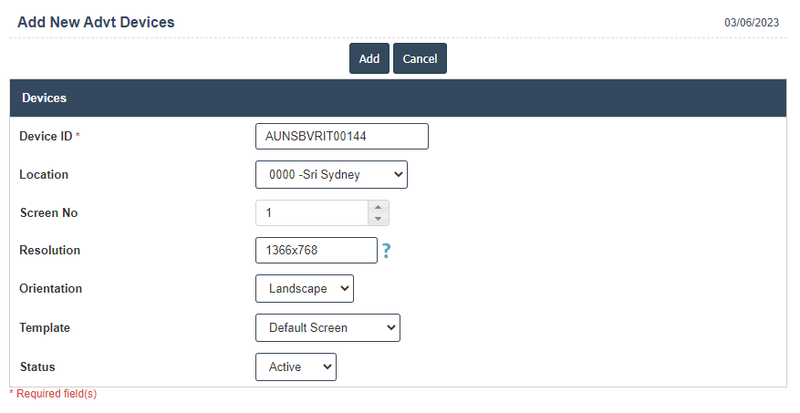Click the Screen No label
The image size is (800, 413).
tap(48, 212)
